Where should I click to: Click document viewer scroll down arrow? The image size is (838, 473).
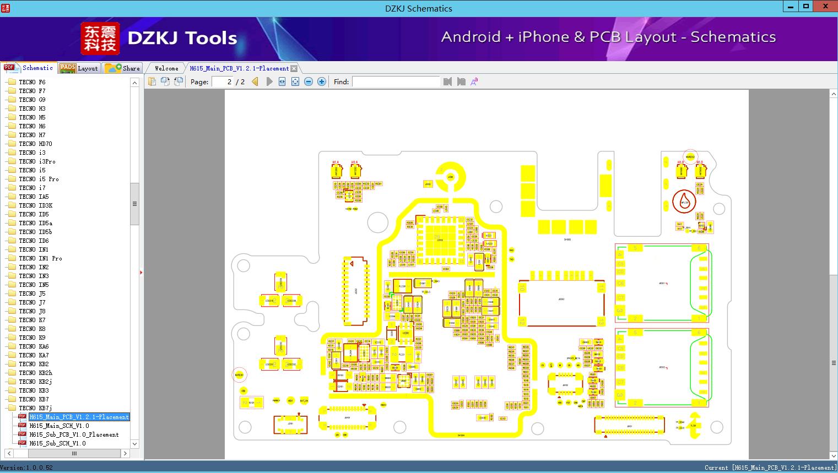[x=834, y=455]
